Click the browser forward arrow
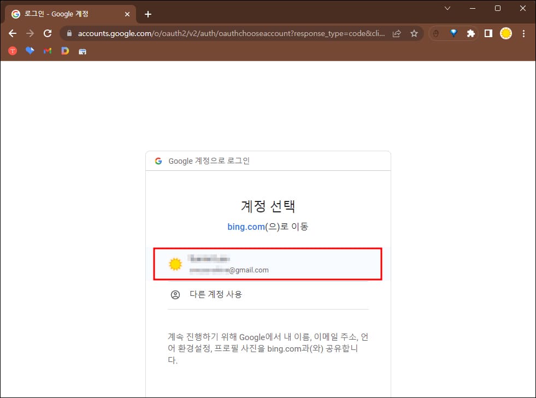 30,33
